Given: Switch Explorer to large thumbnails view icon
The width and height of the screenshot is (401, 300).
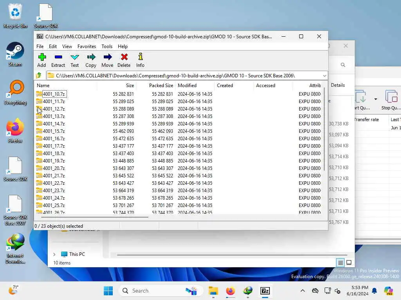Looking at the screenshot, I should coord(349,262).
